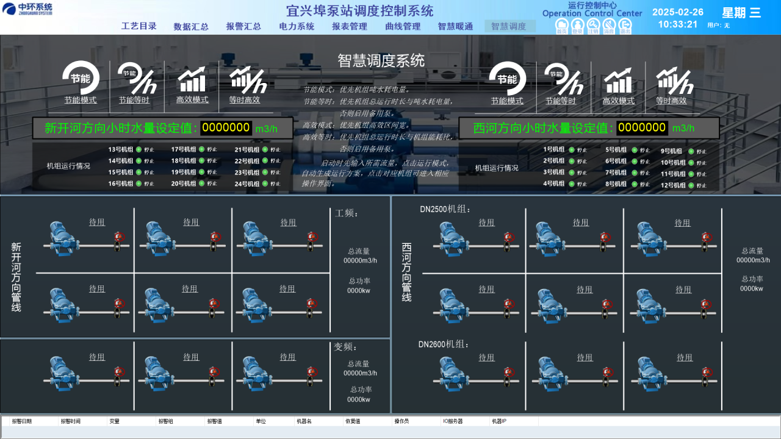Screen dimensions: 781x439
Task: Switch to the 曲线管理 menu
Action: click(x=403, y=26)
